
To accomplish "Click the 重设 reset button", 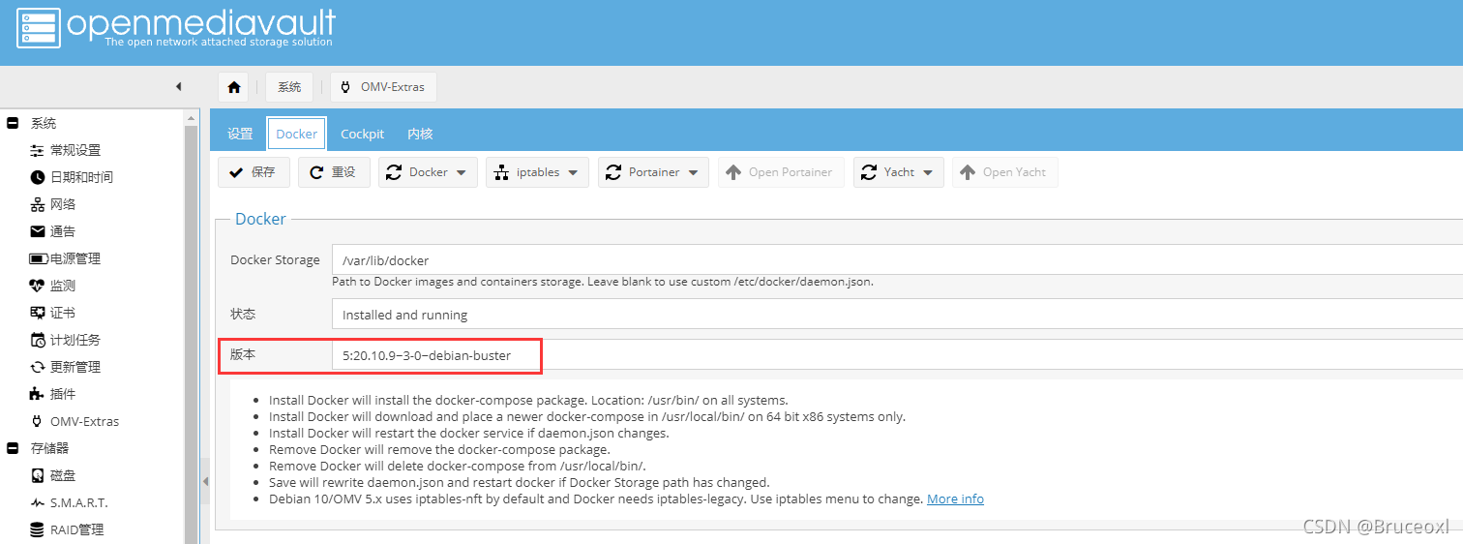I will coord(334,172).
